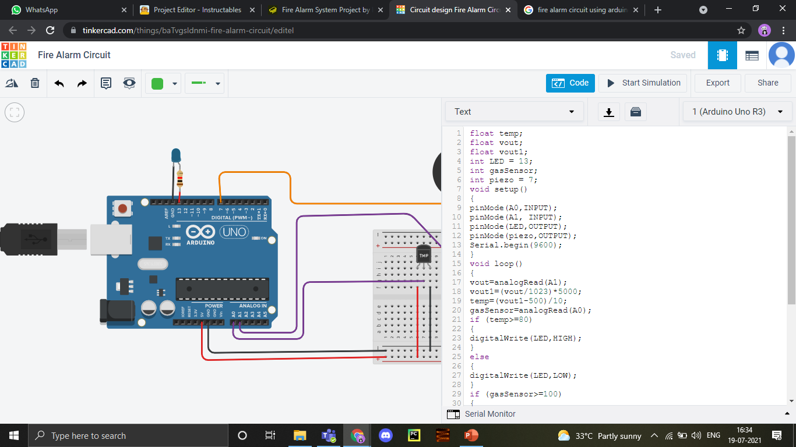Screen dimensions: 796x447
Task: Open the chrome tab search dropdown
Action: [703, 10]
